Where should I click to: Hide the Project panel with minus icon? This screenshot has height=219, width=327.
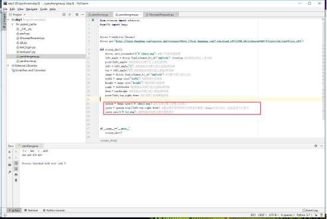pos(83,15)
